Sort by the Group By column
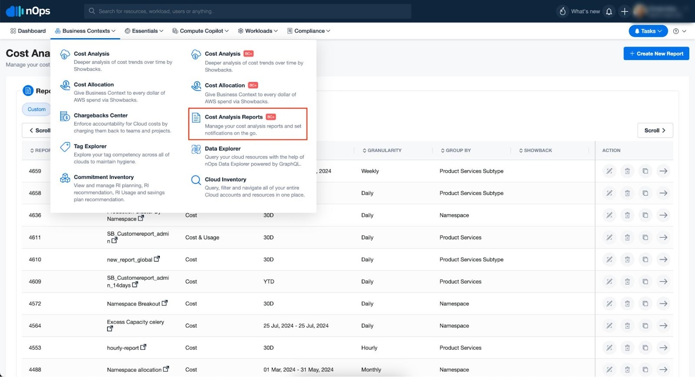Screen dimensions: 695x377 (456, 151)
